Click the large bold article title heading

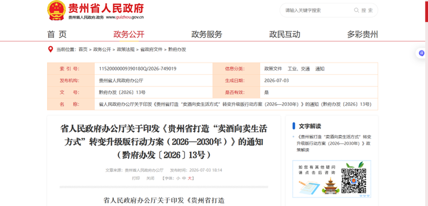[164, 142]
